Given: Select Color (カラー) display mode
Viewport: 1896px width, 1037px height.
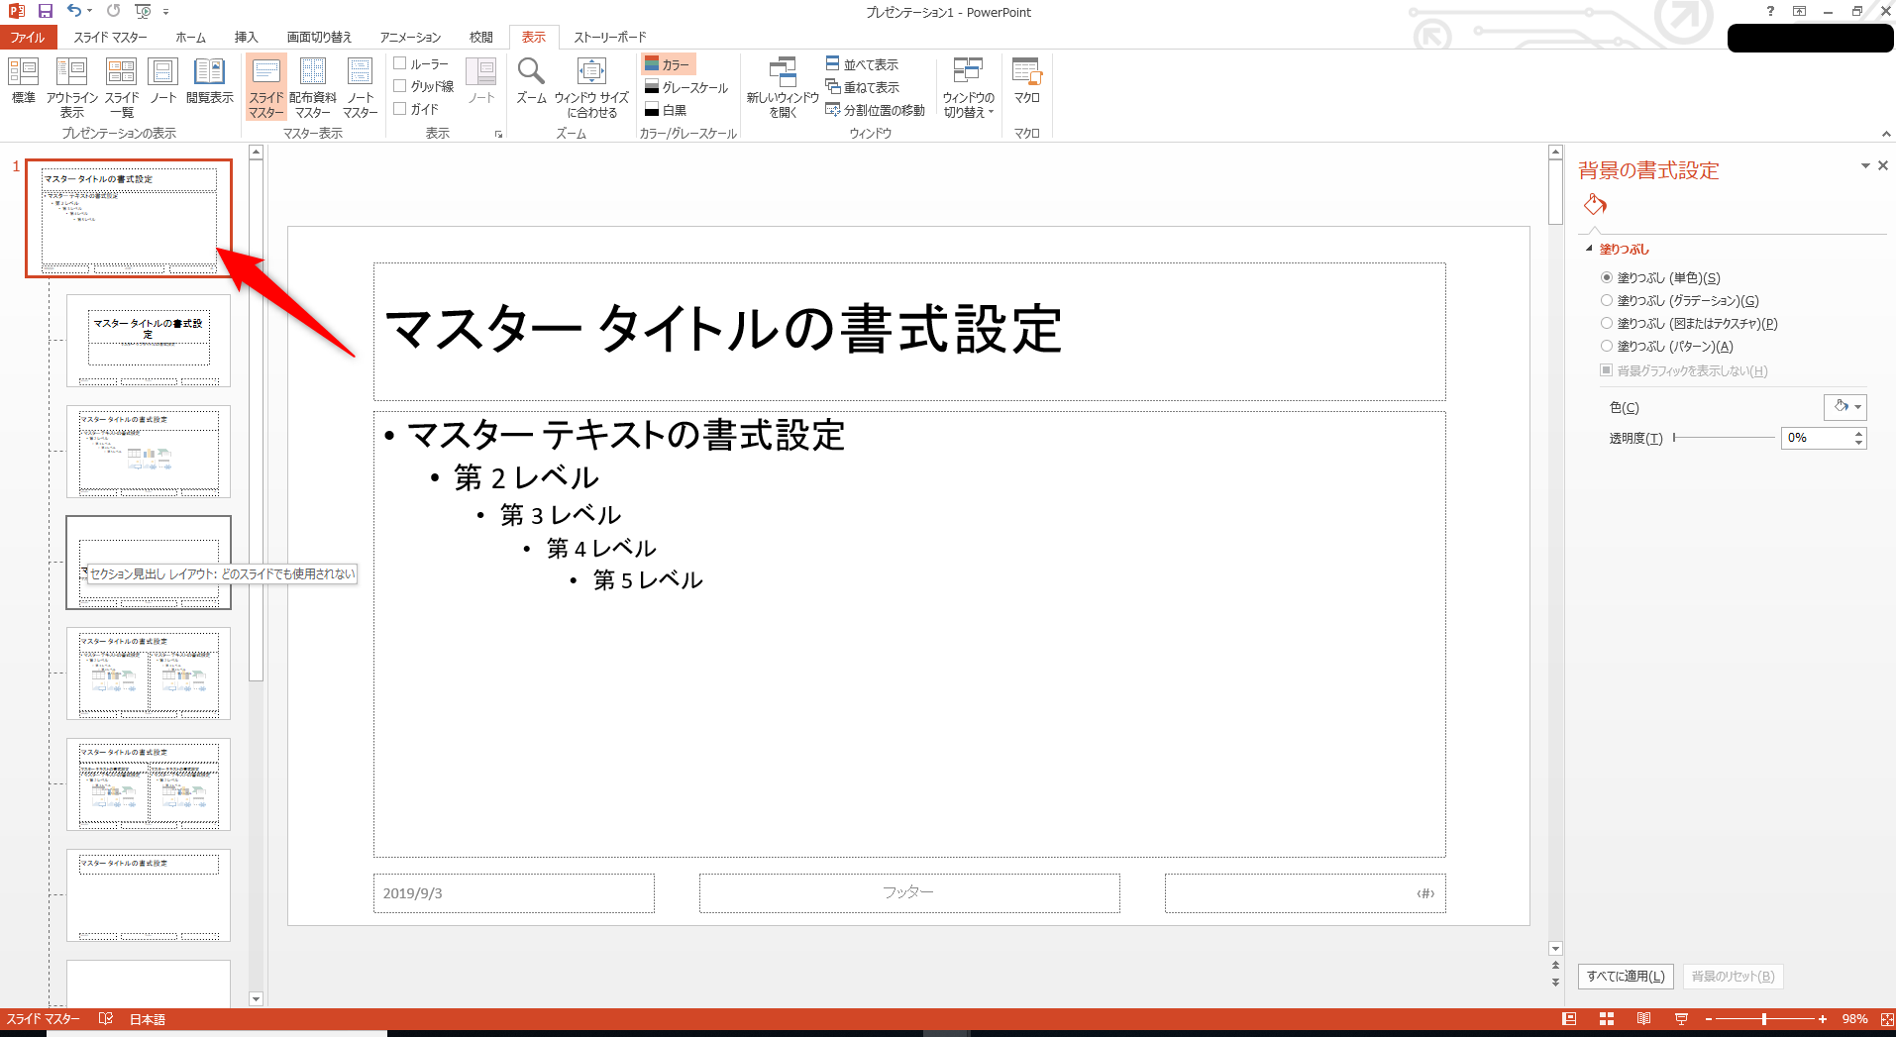Looking at the screenshot, I should point(668,64).
